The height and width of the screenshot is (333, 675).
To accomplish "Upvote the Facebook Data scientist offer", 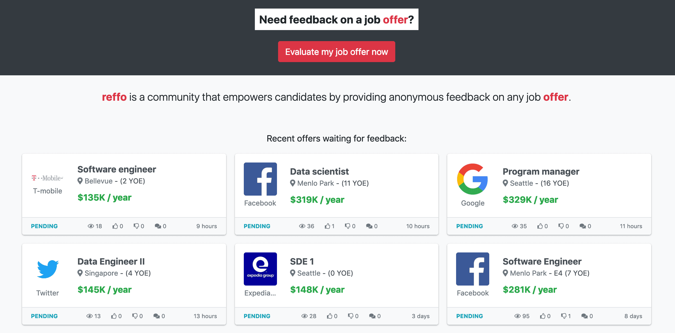I will coord(328,226).
